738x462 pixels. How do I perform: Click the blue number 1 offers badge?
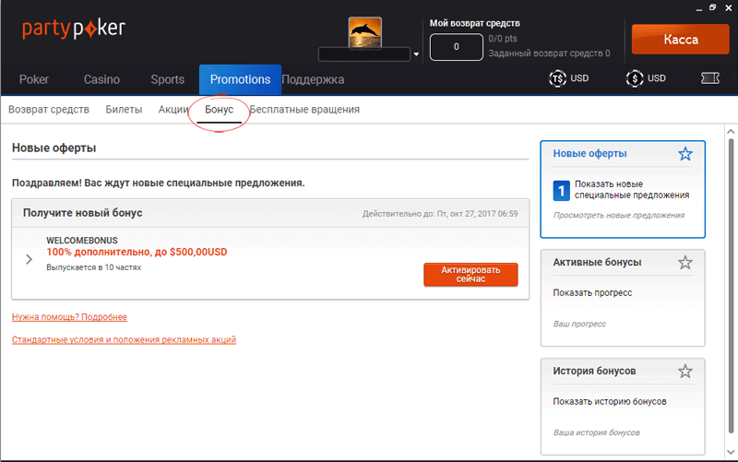point(561,191)
